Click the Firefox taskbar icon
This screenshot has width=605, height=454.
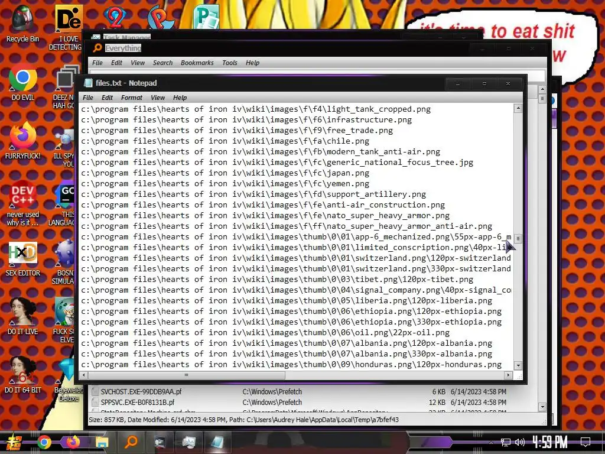point(73,442)
